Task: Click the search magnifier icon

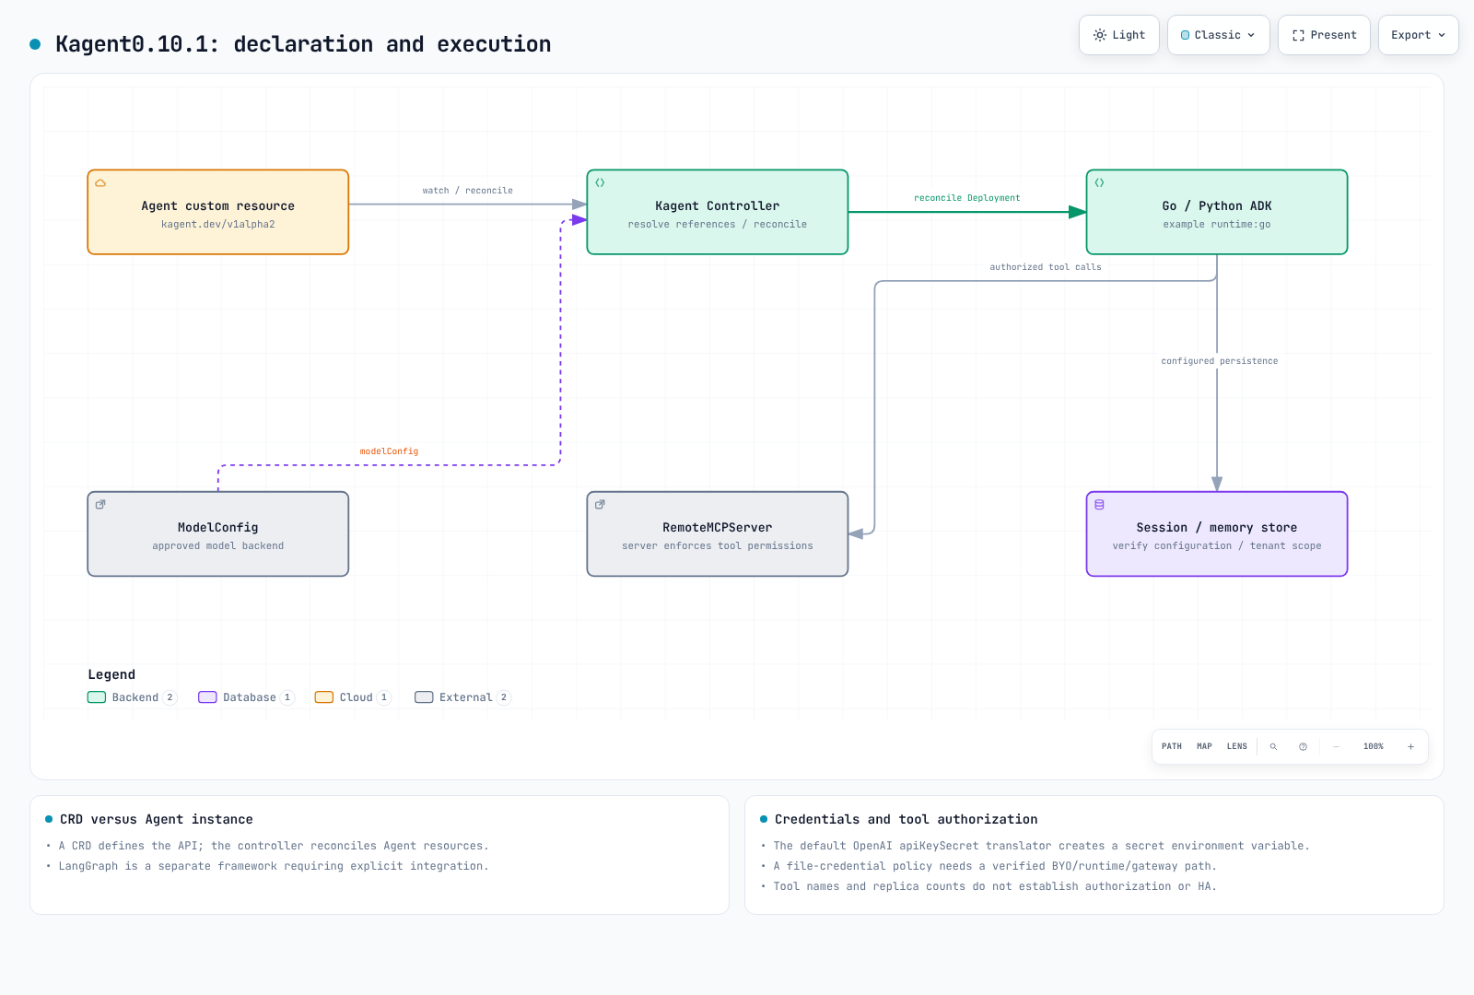Action: 1273,746
